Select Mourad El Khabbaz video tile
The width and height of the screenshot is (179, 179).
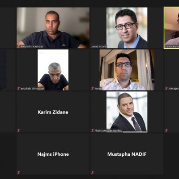[53, 28]
